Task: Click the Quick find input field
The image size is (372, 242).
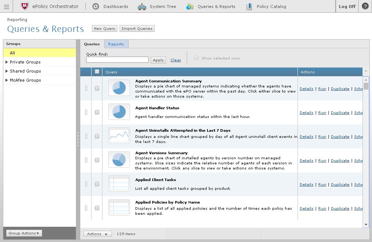Action: 117,60
